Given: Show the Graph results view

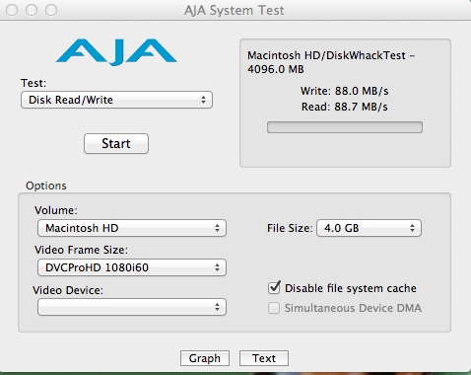Looking at the screenshot, I should pyautogui.click(x=205, y=358).
